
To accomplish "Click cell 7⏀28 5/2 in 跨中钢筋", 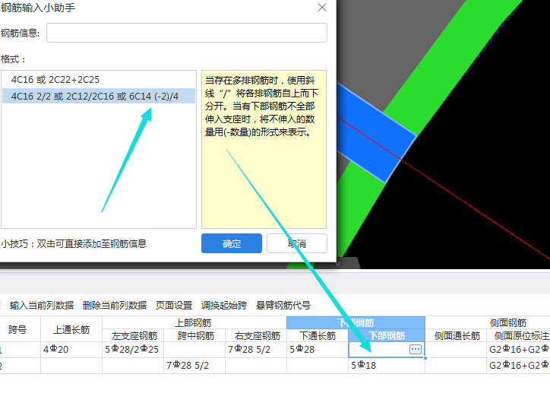I will click(194, 366).
